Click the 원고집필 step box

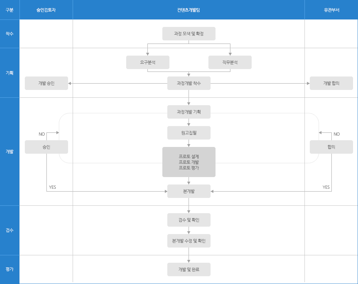[189, 133]
